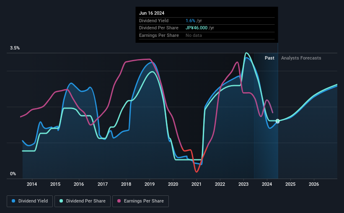344x213 pixels.
Task: Click the tooltip date 'Jun 16 2024'
Action: point(152,13)
